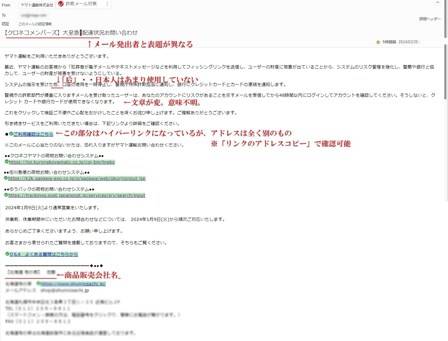Click the Trend Micro 詐欺メール対策 icon

click(61, 4)
